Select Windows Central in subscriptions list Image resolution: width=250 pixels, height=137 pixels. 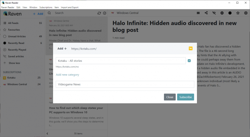(17, 84)
